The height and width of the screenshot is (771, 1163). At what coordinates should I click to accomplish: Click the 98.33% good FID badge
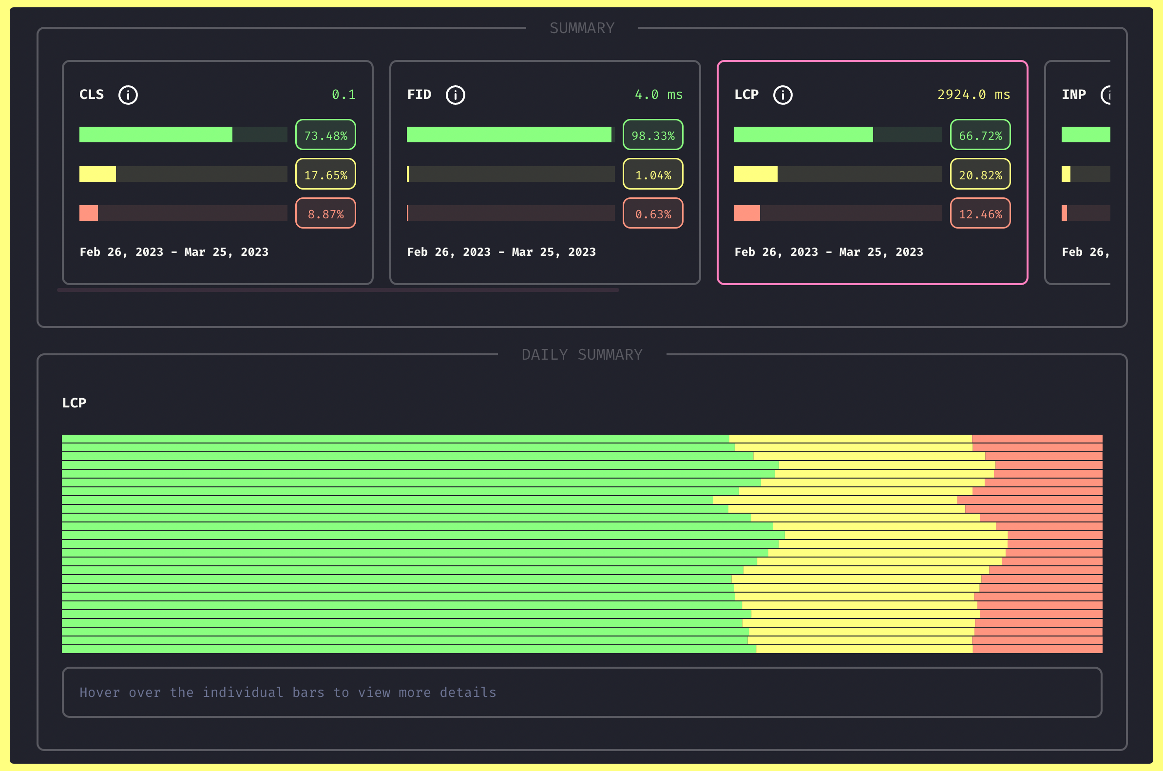click(653, 135)
